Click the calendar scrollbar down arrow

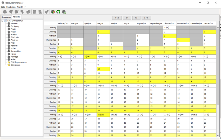tap(218, 135)
